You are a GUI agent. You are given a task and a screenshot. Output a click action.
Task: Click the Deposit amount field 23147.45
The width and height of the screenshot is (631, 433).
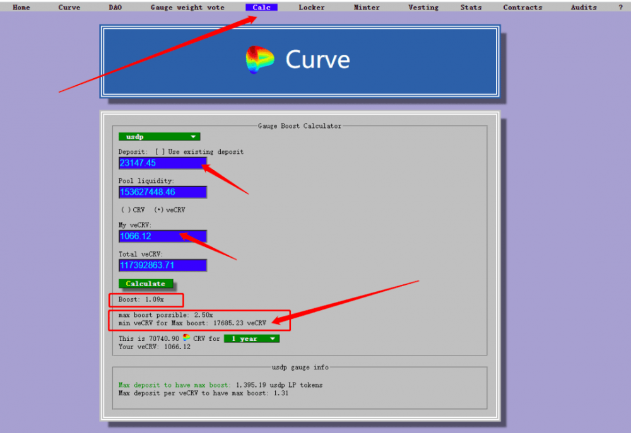[x=163, y=163]
